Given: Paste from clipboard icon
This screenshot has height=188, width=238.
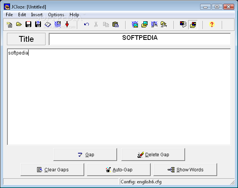Looking at the screenshot, I should tap(116, 24).
